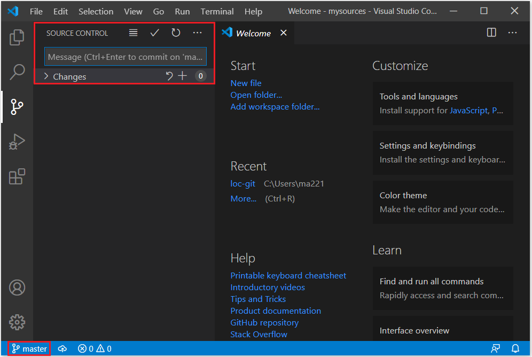Click the master branch status bar item
This screenshot has width=532, height=357.
(x=29, y=348)
